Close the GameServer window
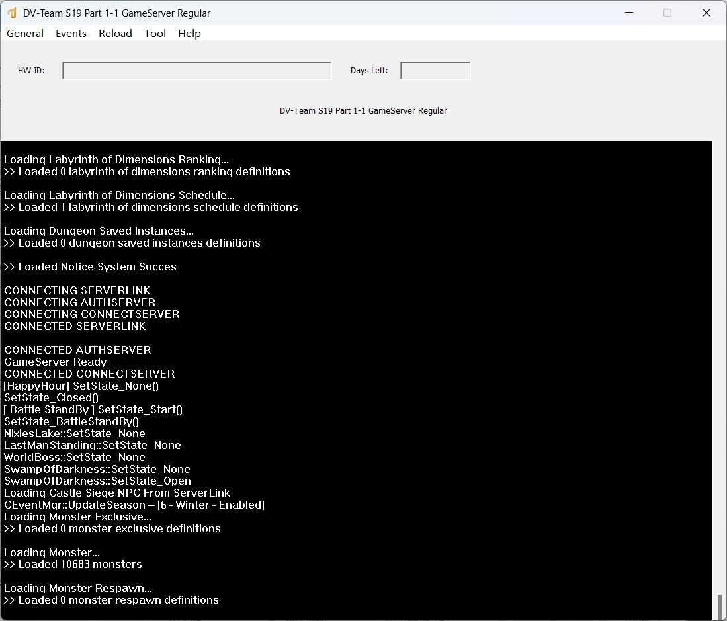The width and height of the screenshot is (727, 621). pyautogui.click(x=706, y=13)
